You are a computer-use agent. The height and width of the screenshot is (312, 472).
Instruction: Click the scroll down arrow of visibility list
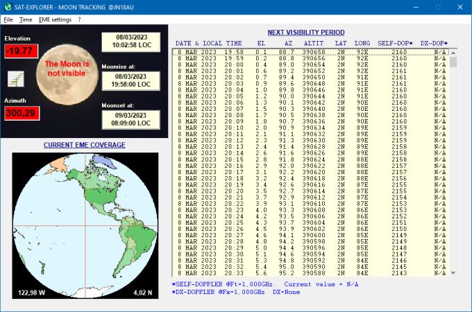[453, 272]
